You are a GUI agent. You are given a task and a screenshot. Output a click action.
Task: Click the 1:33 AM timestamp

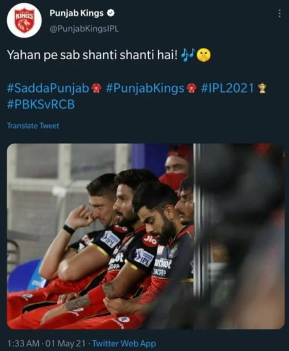[x=24, y=344]
